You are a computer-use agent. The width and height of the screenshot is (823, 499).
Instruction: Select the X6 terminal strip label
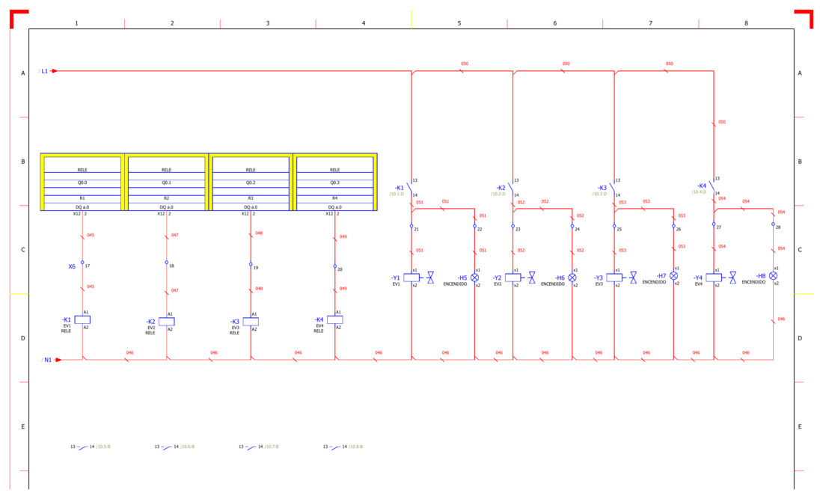pos(72,266)
